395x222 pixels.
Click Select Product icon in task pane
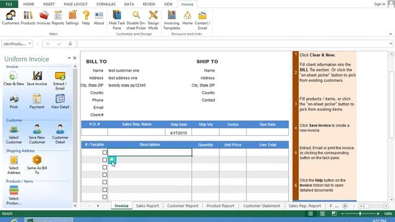pos(14,195)
